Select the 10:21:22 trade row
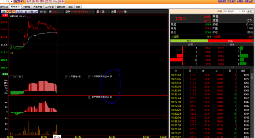 (210, 133)
